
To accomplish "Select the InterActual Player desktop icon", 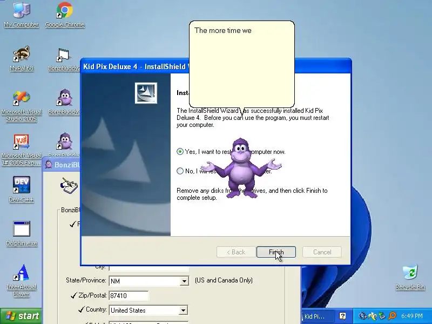I will [x=21, y=280].
